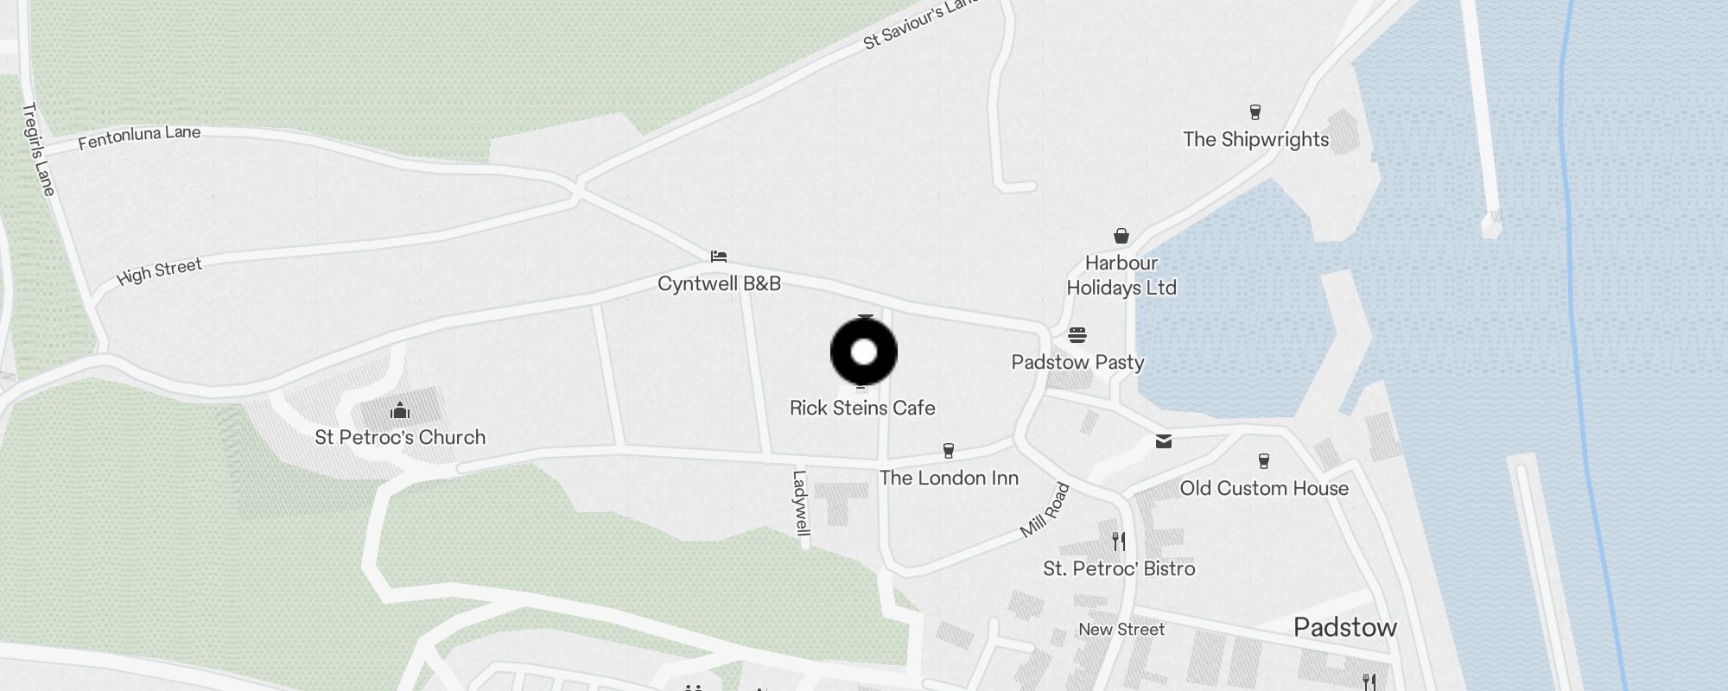This screenshot has height=691, width=1728.
Task: Click the pub icon above The Shipwrights
Action: [1255, 111]
